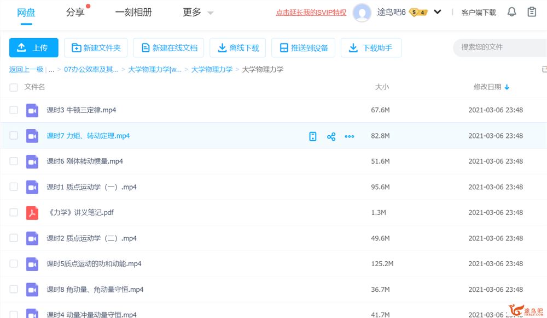Click the PDF icon of 《力学》讲义笔记
Screen dimensions: 547x318
[32, 213]
